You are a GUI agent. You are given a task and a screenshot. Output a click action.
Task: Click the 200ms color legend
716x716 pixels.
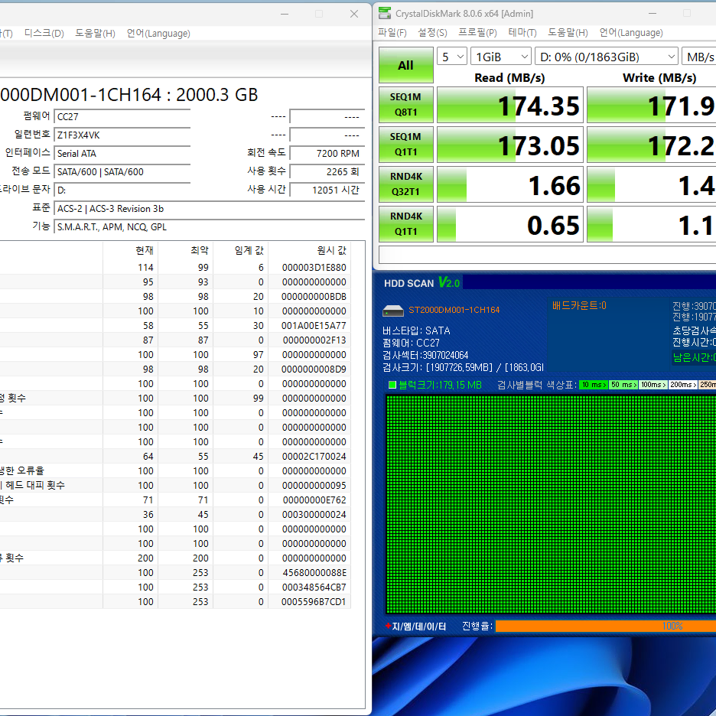coord(683,385)
